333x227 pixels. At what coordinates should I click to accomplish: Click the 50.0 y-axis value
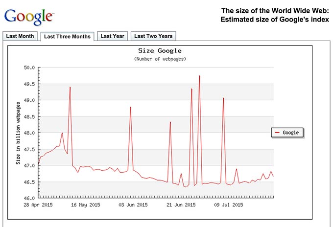pyautogui.click(x=29, y=68)
